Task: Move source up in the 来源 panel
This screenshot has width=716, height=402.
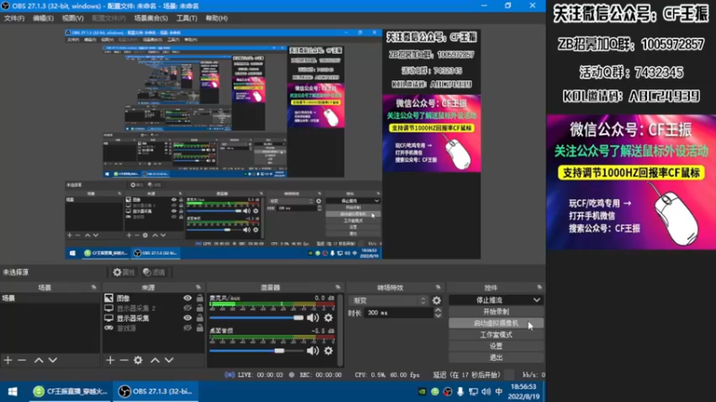Action: coord(155,360)
